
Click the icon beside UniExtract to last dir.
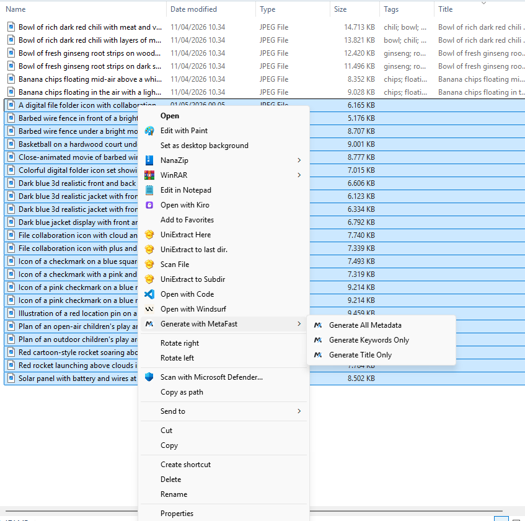pyautogui.click(x=149, y=249)
